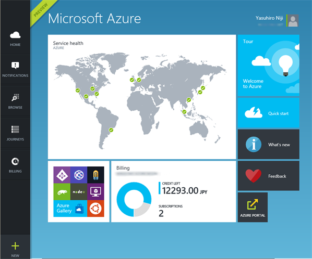Click the Ireland region health marker
This screenshot has height=259, width=312.
(131, 80)
